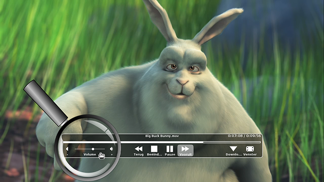
Task: Click the unplayed end of the progress bar
Action: tap(232, 142)
